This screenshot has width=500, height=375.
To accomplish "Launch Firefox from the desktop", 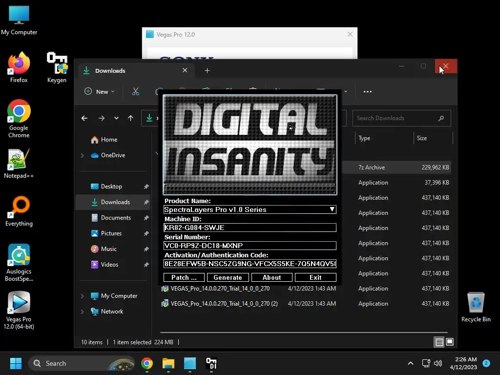I will coord(19,67).
